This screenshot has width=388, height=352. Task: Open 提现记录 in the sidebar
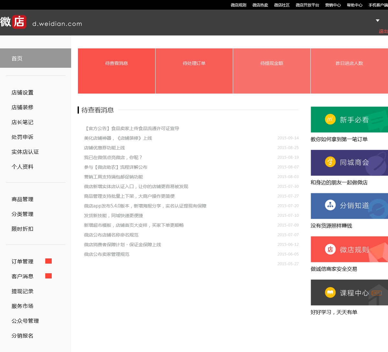click(x=23, y=291)
